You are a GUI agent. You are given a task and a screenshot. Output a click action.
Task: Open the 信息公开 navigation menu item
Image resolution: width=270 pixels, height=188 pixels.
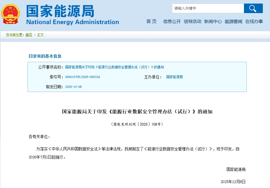point(172,22)
